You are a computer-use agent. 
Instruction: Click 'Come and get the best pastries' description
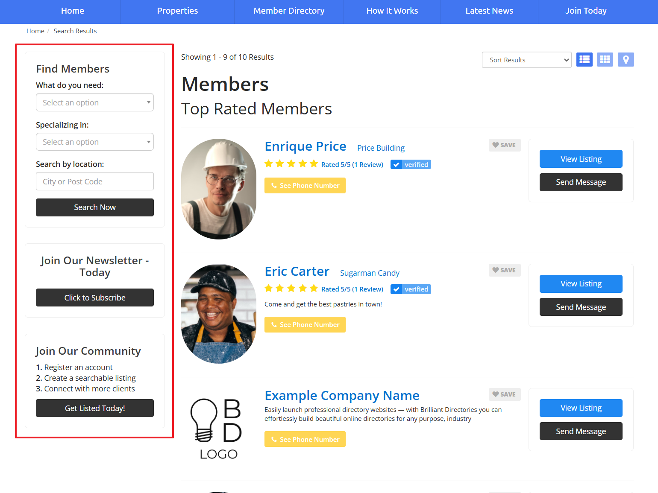[323, 304]
